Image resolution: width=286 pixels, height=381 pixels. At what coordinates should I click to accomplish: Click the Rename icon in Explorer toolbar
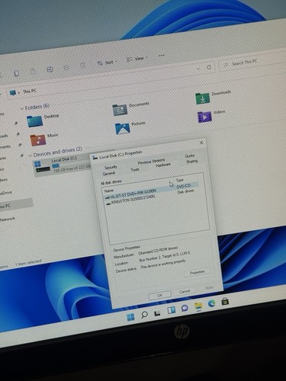tap(50, 69)
